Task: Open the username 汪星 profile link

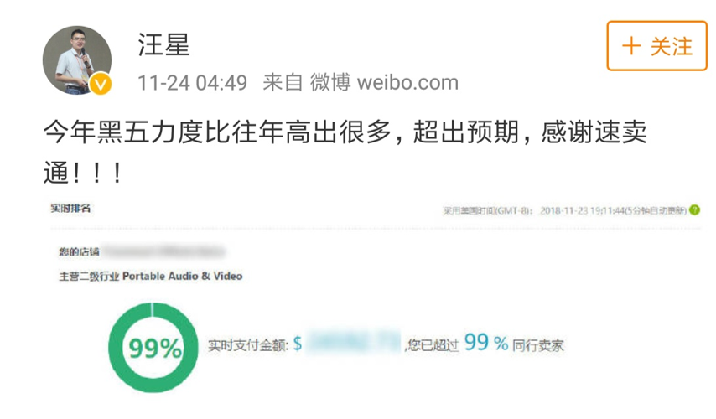Action: click(163, 44)
